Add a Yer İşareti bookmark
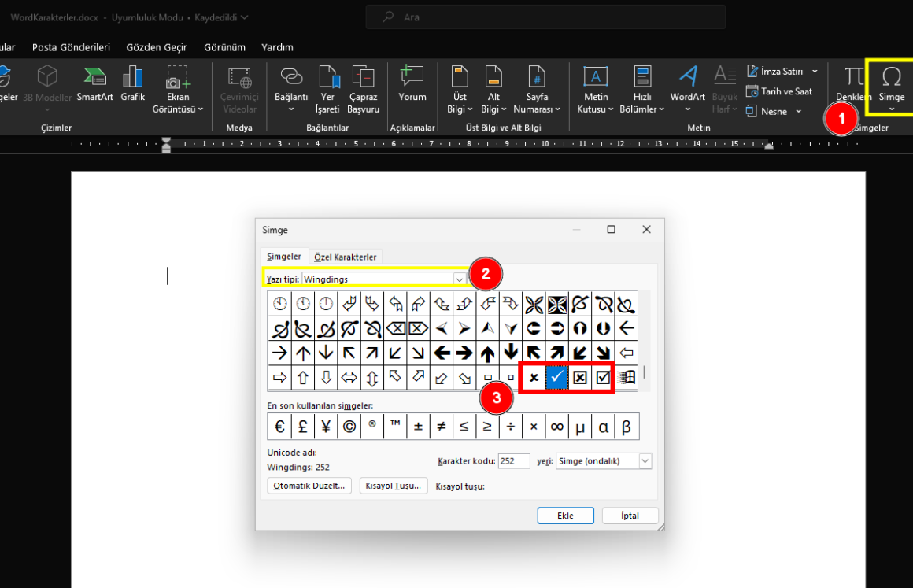This screenshot has width=913, height=588. coord(327,90)
